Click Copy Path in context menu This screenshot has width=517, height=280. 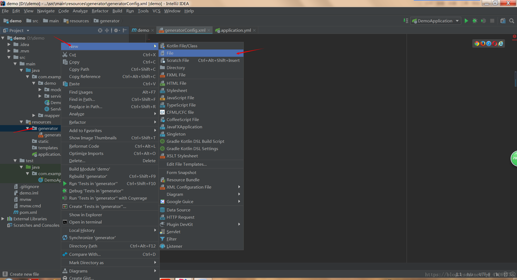click(110, 69)
